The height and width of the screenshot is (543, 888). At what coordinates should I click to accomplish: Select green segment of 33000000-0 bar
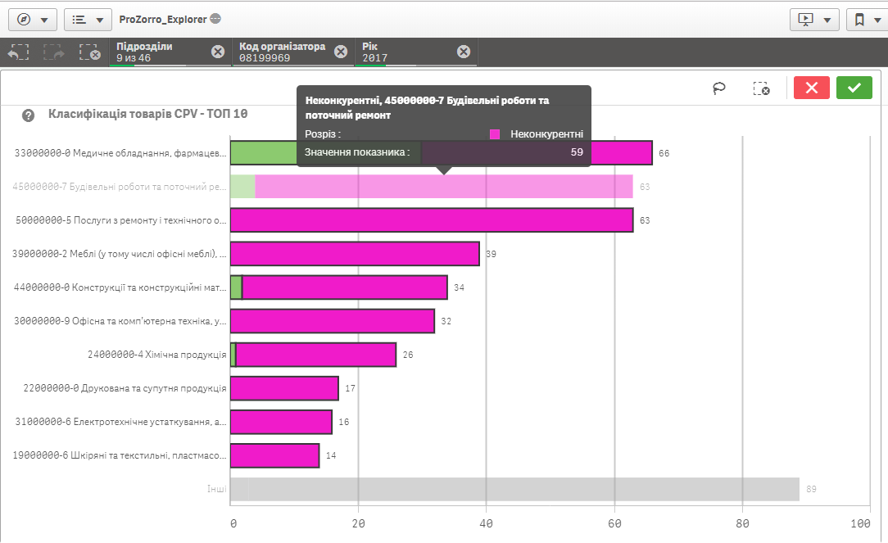(262, 153)
